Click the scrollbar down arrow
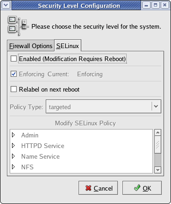 158,170
